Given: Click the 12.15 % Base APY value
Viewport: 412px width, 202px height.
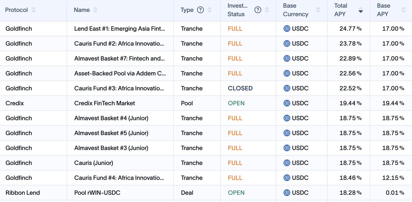Looking at the screenshot, I should point(393,178).
